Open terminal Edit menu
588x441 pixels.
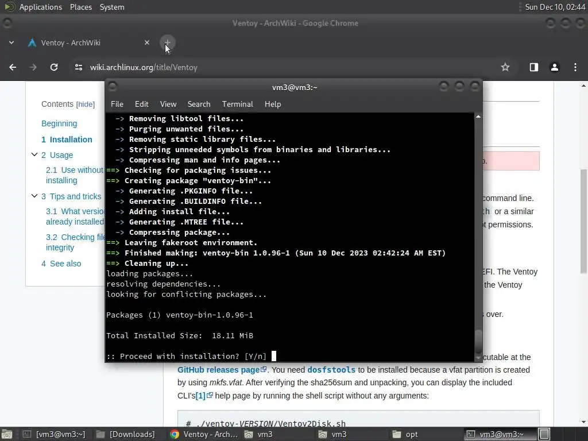[x=141, y=105]
